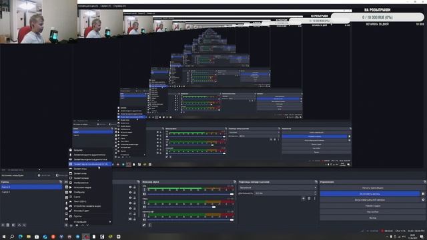Viewport: 427px width, 240px height.
Task: Choose Браузер from the add source menu
Action: coord(90,150)
